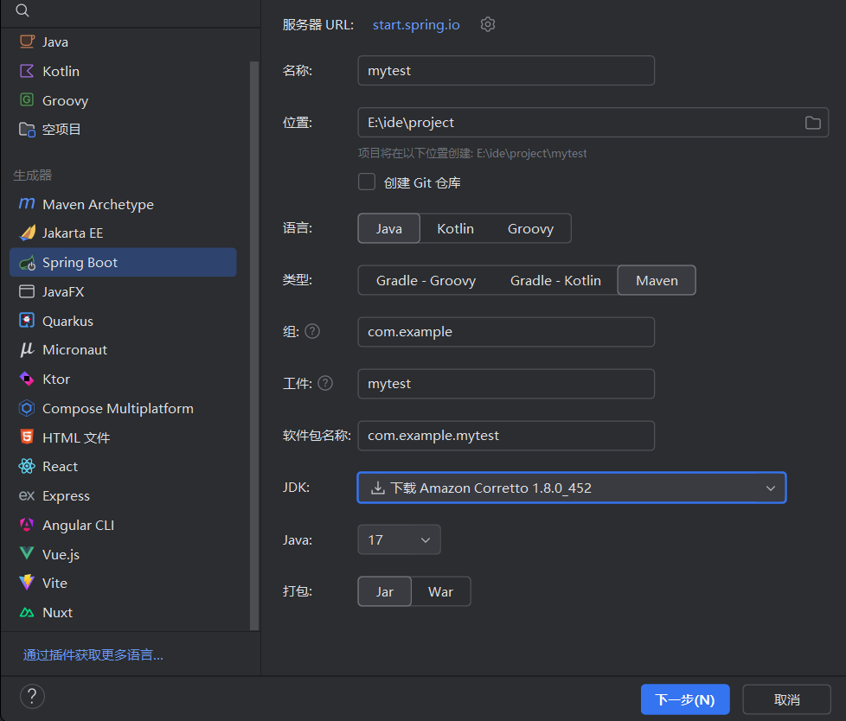This screenshot has height=721, width=846.
Task: Choose the Ktor generator icon
Action: coord(27,380)
